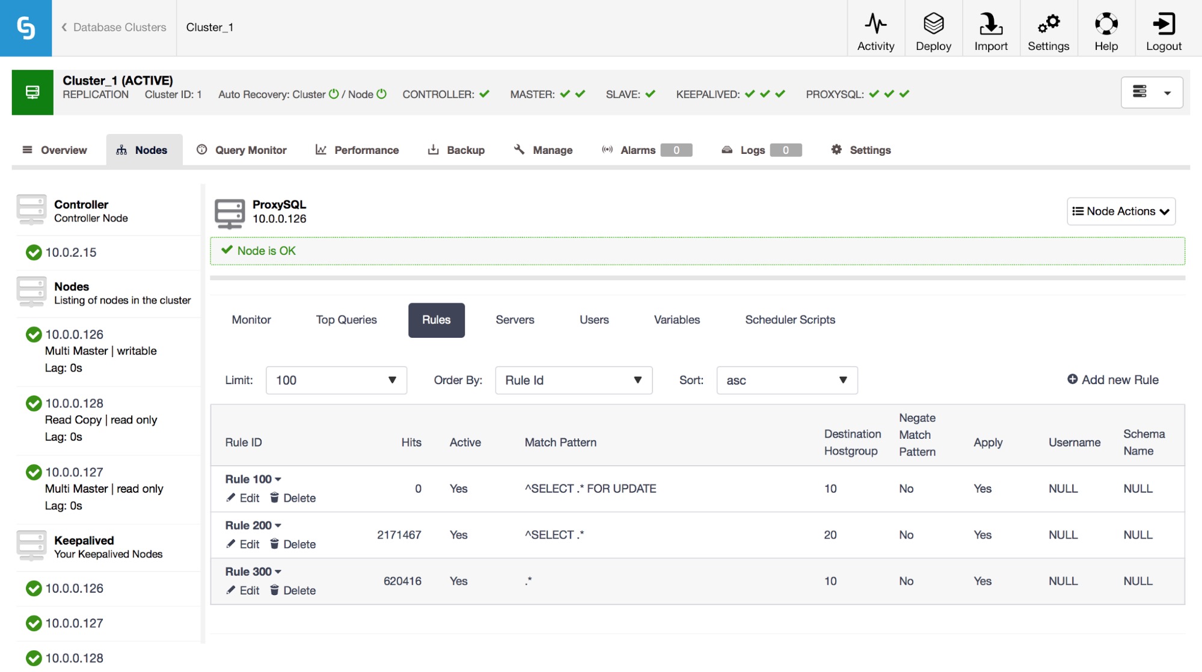The width and height of the screenshot is (1202, 672).
Task: Click hits value 2171467
Action: coord(399,535)
